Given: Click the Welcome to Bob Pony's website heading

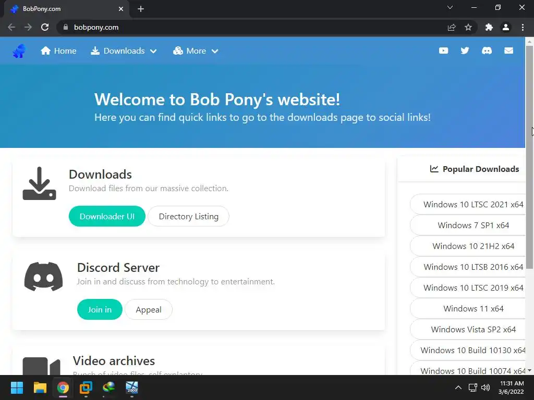Looking at the screenshot, I should point(217,99).
